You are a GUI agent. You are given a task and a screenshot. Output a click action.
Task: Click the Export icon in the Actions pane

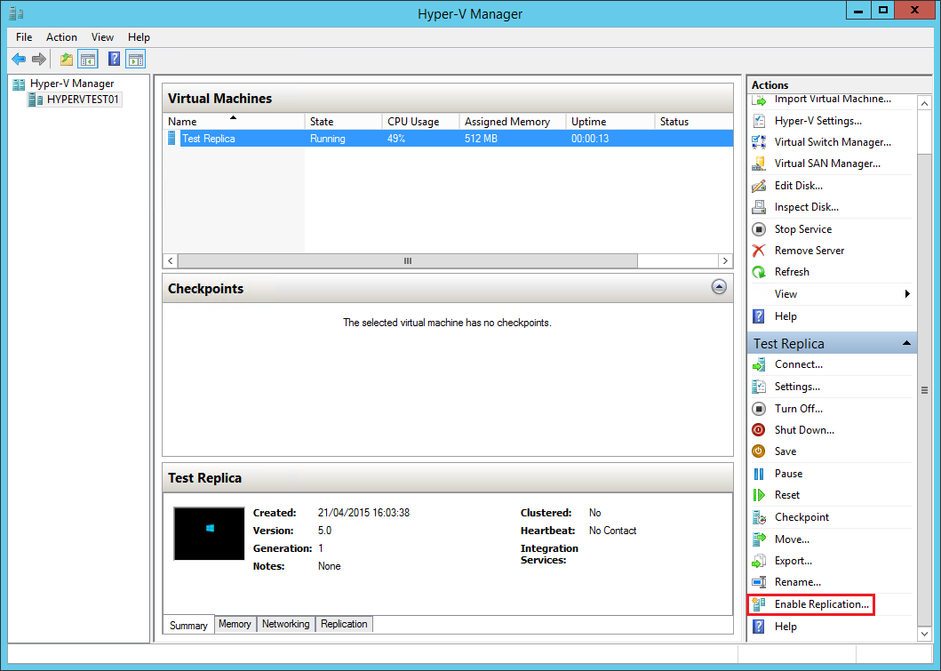(x=759, y=561)
